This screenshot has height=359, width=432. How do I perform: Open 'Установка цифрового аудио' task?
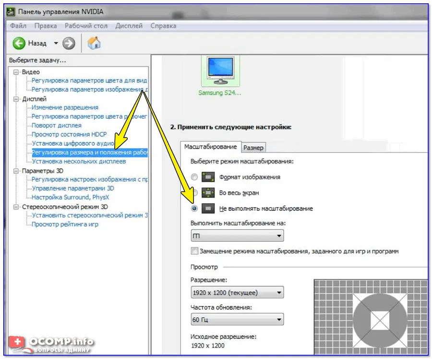[x=73, y=143]
